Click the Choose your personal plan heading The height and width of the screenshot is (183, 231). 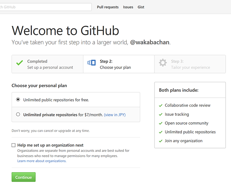[39, 86]
